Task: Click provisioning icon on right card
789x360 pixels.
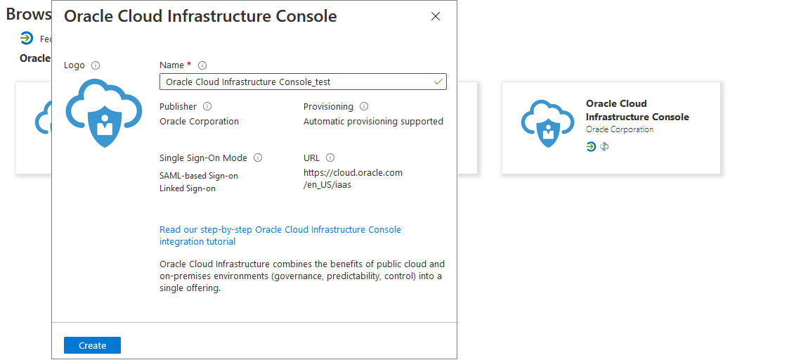Action: (605, 146)
